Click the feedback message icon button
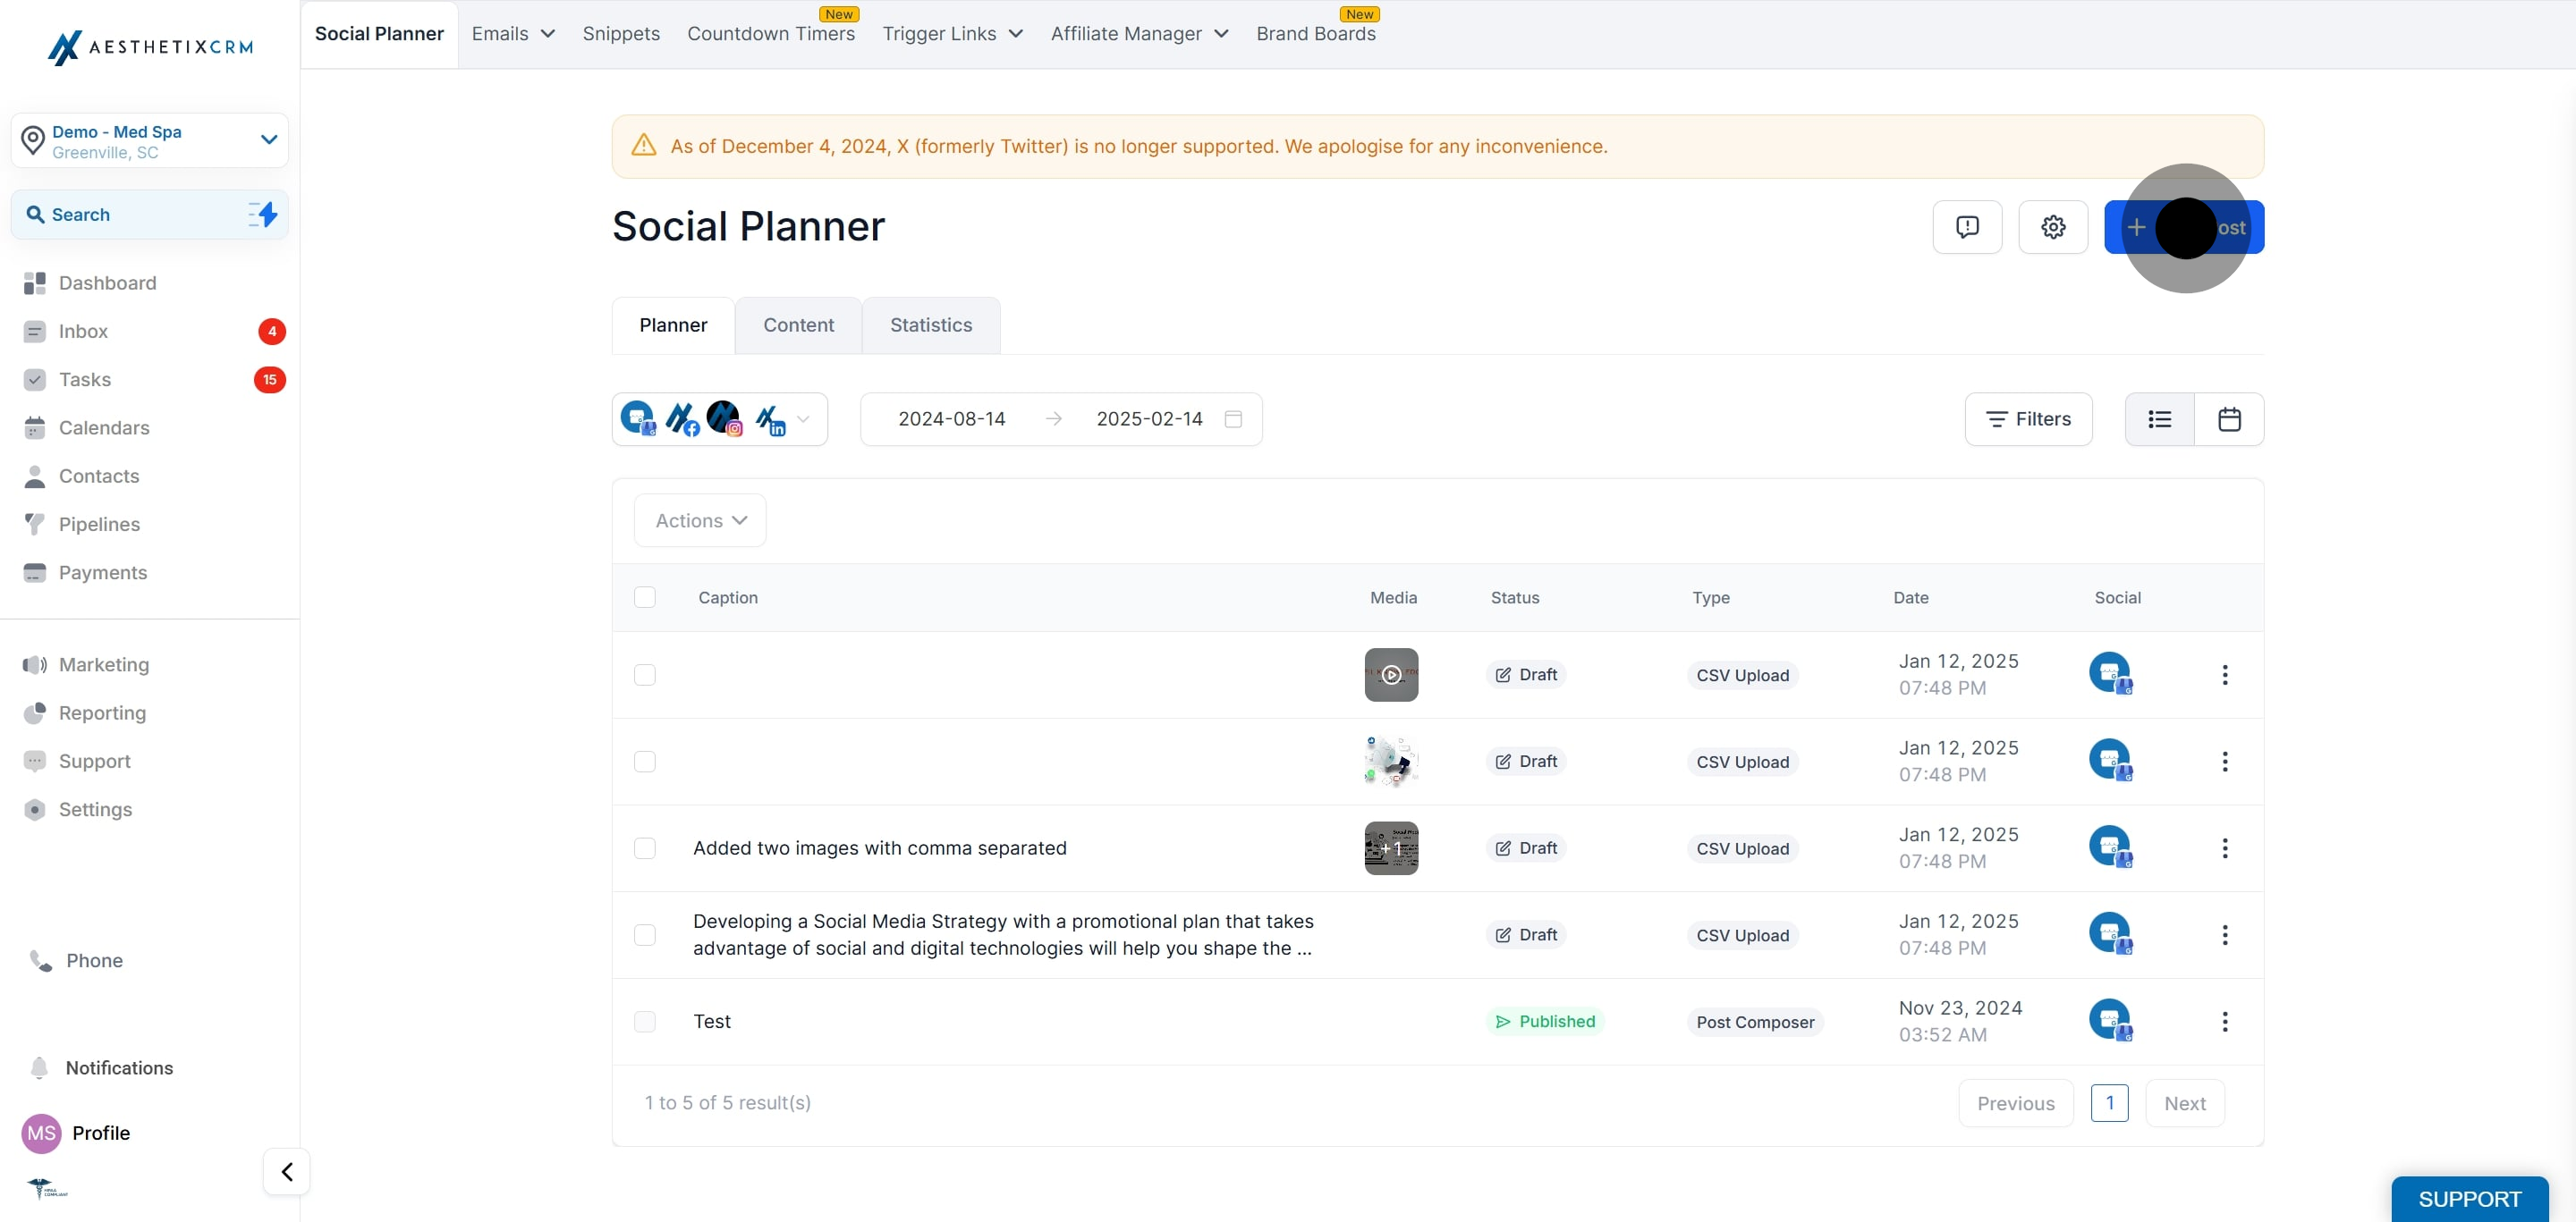Image resolution: width=2576 pixels, height=1222 pixels. (1966, 227)
